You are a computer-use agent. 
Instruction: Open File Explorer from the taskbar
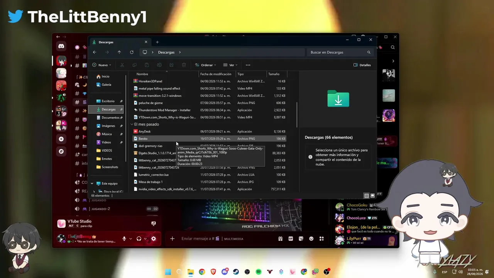tap(190, 272)
